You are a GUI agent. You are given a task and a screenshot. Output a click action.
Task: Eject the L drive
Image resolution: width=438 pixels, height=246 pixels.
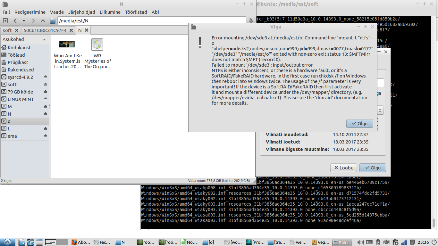coord(46,129)
